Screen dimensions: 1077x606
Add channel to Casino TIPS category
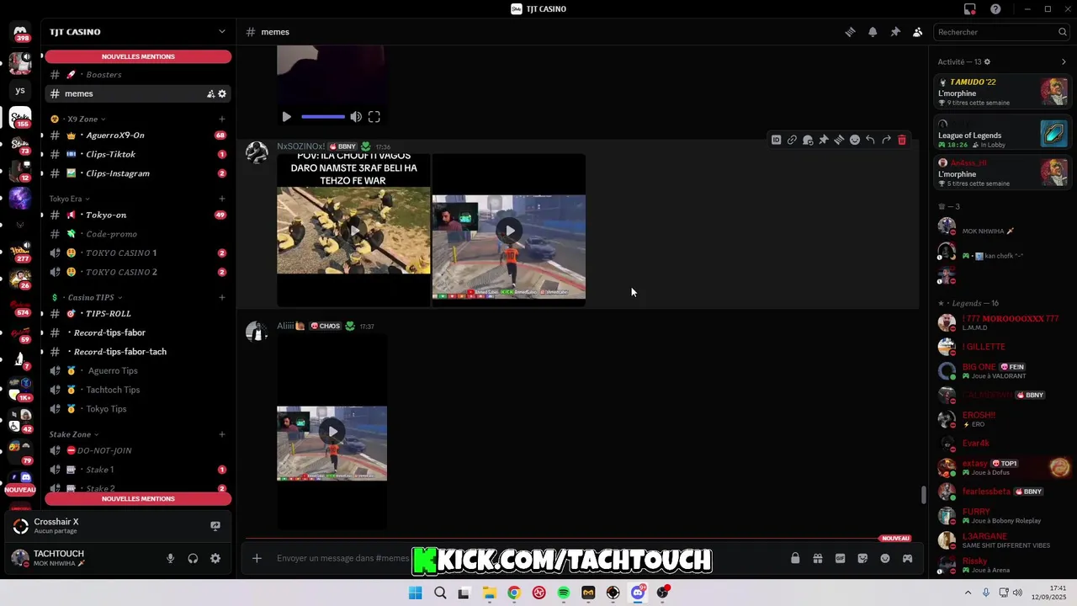pyautogui.click(x=222, y=297)
